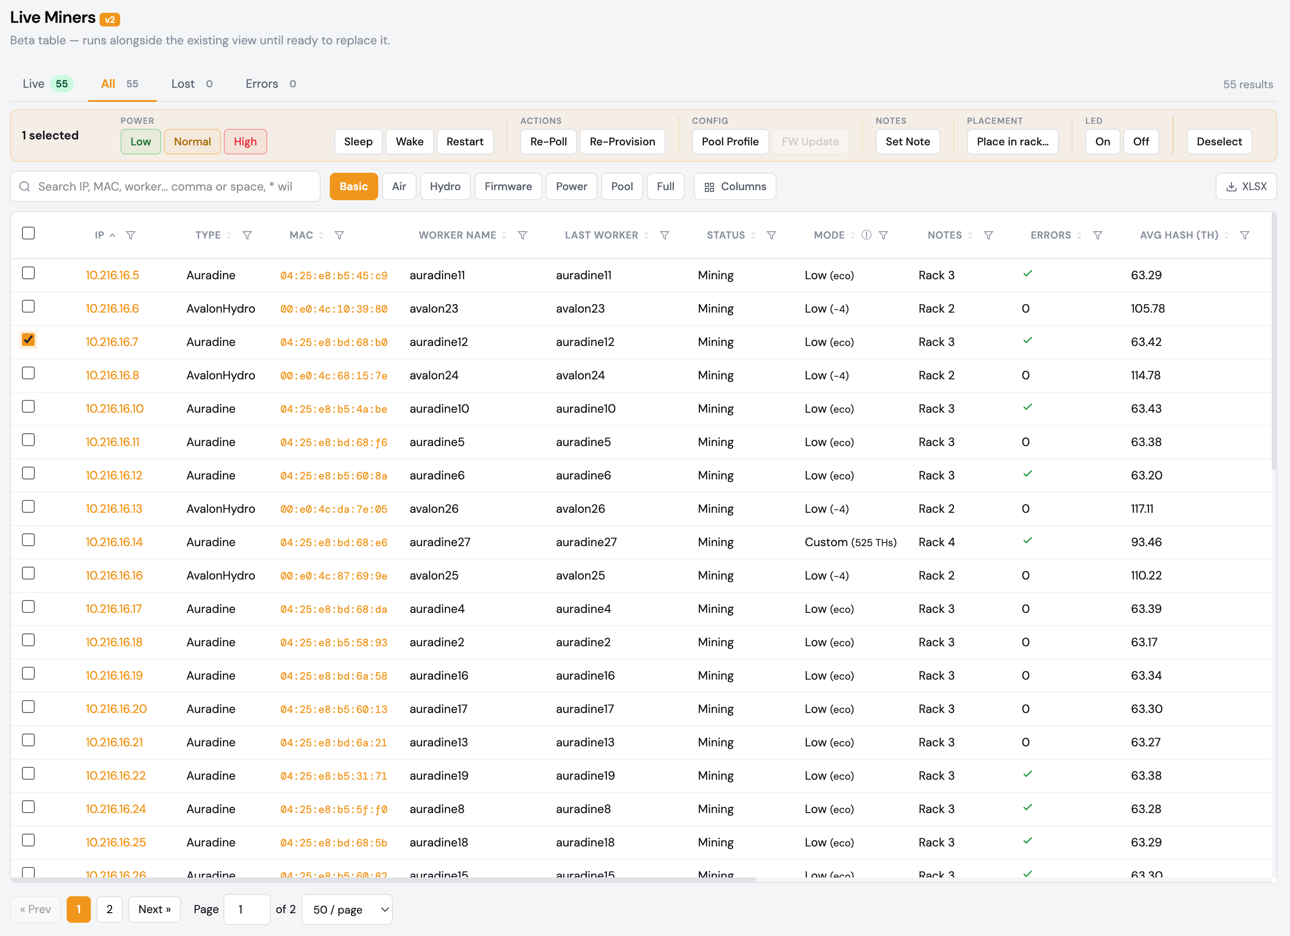1290x936 pixels.
Task: Export table with XLSX button
Action: (1246, 186)
